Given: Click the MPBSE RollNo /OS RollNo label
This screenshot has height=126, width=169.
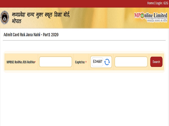Looking at the screenshot, I should [21, 62].
